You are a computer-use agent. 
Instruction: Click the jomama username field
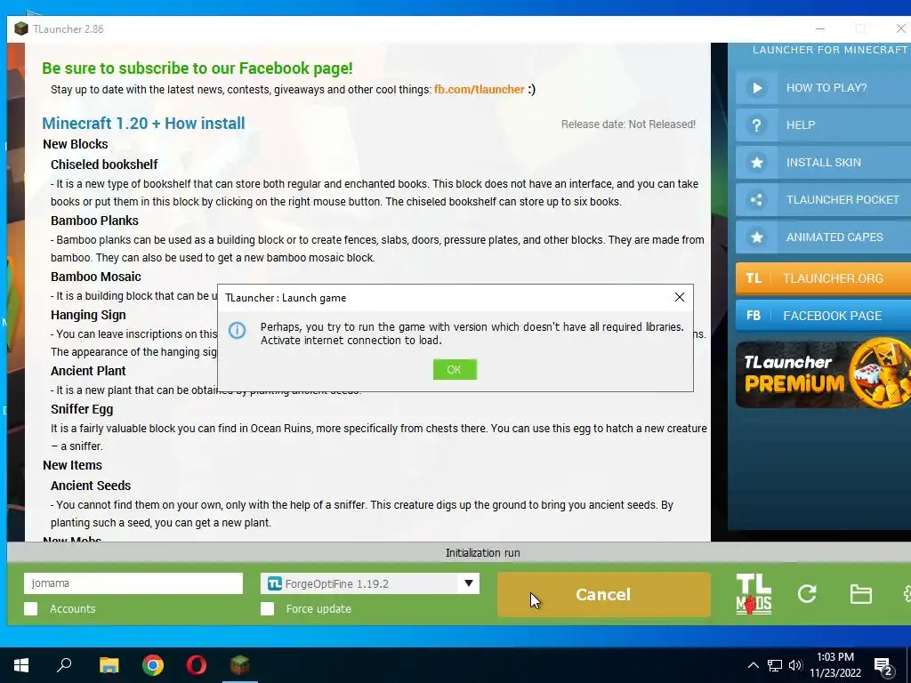(x=133, y=583)
